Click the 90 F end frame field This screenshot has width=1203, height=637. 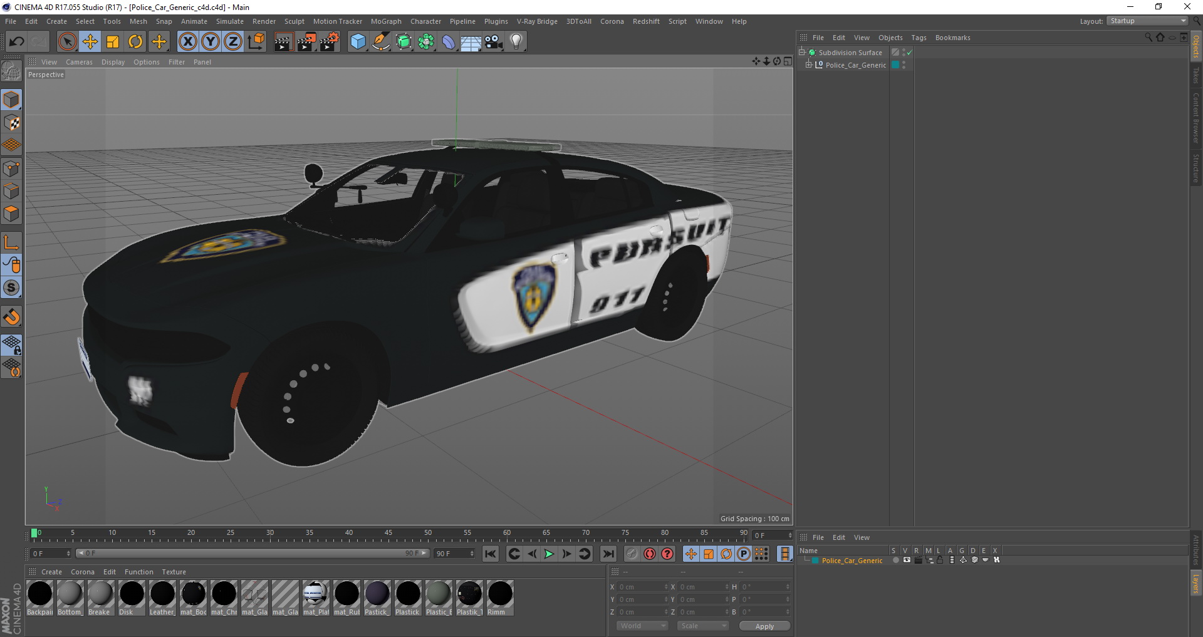tap(455, 554)
